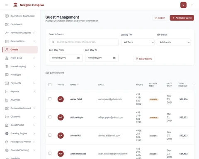Expand the Revenue Management submenu chevron
This screenshot has width=199, height=159.
34,33
